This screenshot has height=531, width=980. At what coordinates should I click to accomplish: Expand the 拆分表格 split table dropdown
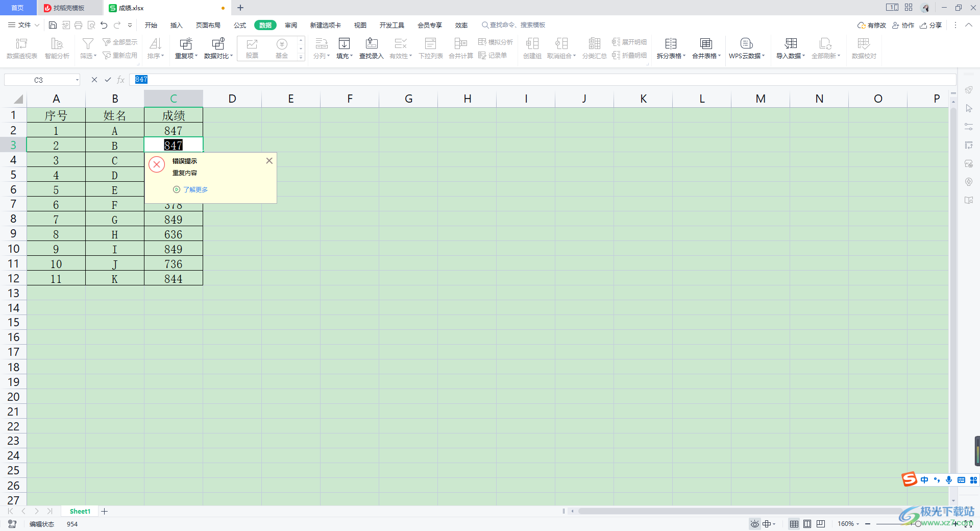671,56
